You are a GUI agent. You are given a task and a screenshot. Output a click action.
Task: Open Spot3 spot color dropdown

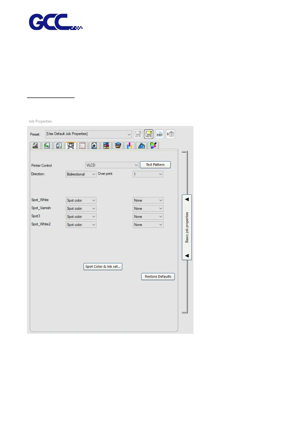[81, 217]
